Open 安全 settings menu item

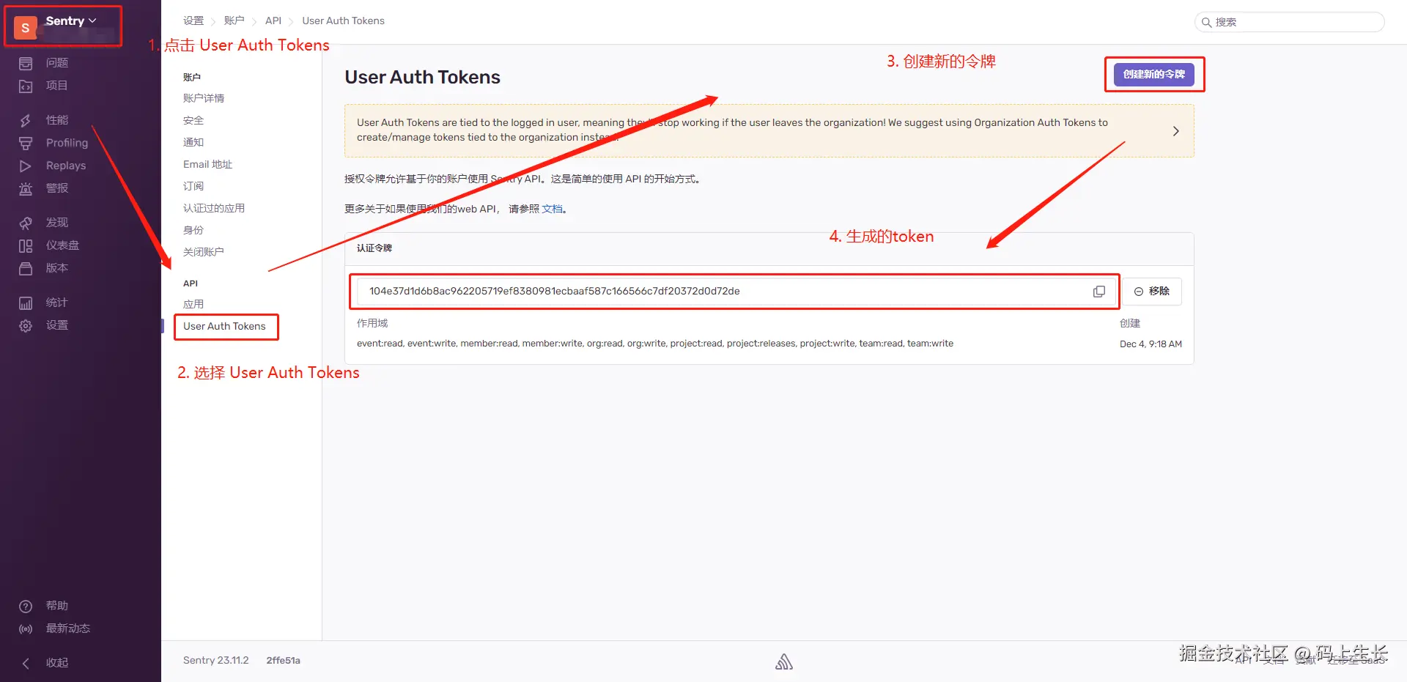click(x=193, y=120)
